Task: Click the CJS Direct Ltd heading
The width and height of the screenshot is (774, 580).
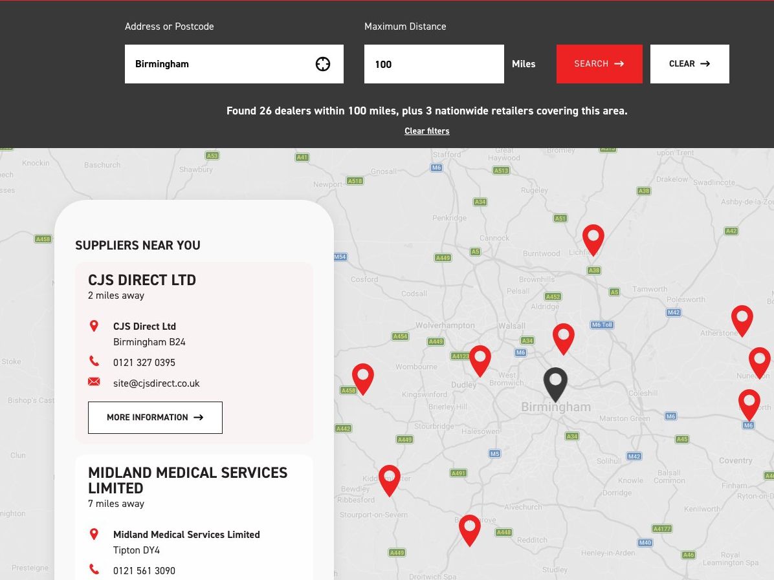Action: point(142,280)
